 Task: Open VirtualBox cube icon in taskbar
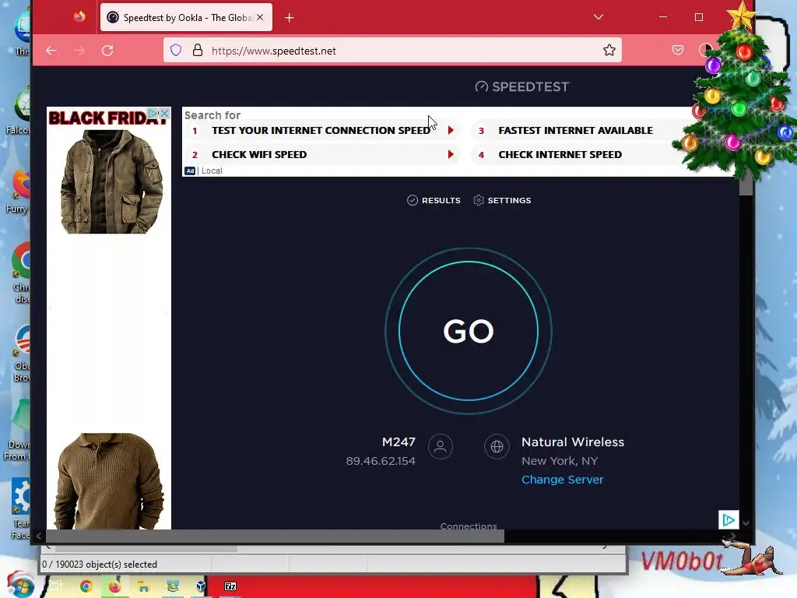coord(202,586)
